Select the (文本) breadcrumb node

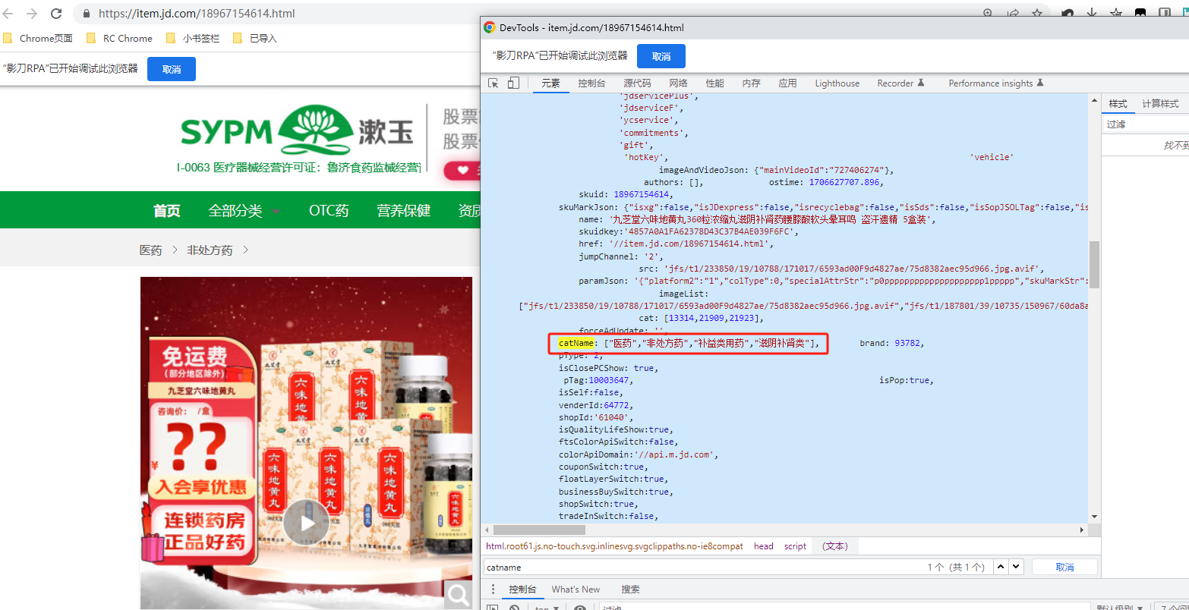pyautogui.click(x=834, y=546)
